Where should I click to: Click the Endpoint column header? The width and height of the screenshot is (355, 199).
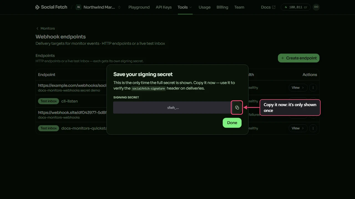[x=47, y=75]
